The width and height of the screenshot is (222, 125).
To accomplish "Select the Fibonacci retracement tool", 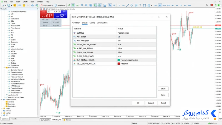I will (x=136, y=5).
